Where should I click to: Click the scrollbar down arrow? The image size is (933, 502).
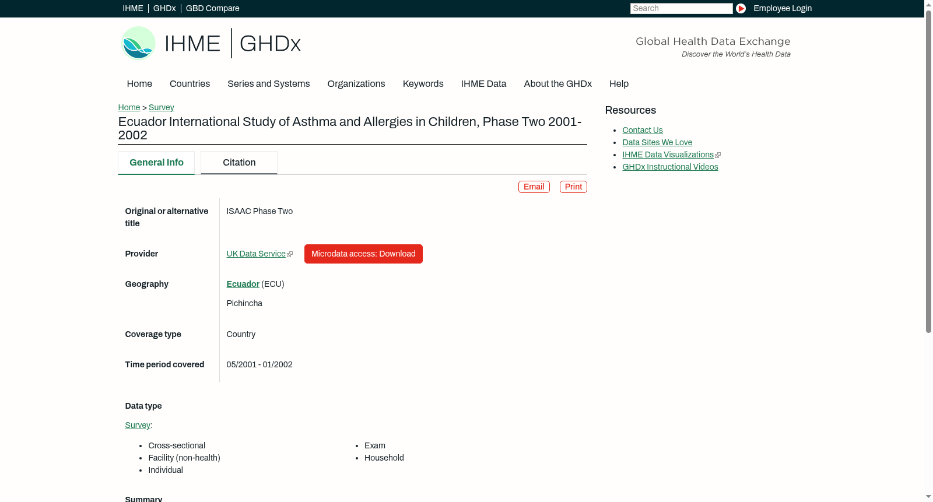928,497
